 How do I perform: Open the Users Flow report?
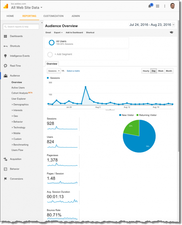tap(17, 150)
